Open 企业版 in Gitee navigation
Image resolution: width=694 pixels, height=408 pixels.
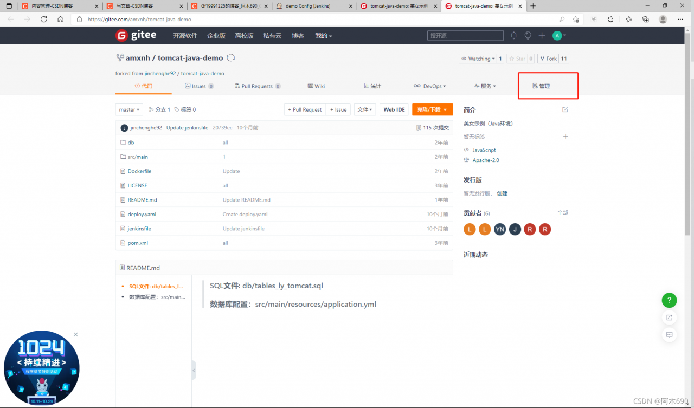[x=216, y=36]
